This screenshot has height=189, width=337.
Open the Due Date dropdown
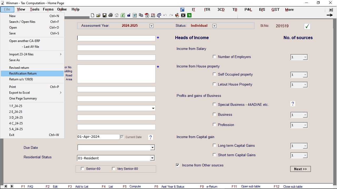click(x=152, y=148)
